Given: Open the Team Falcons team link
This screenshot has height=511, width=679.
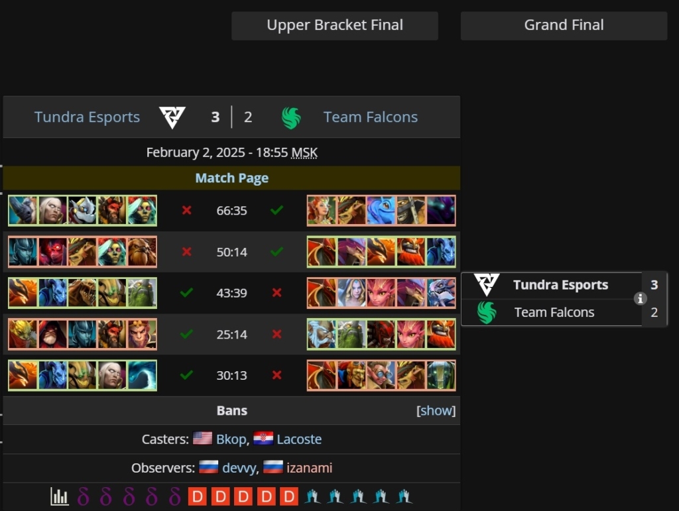Looking at the screenshot, I should 370,117.
